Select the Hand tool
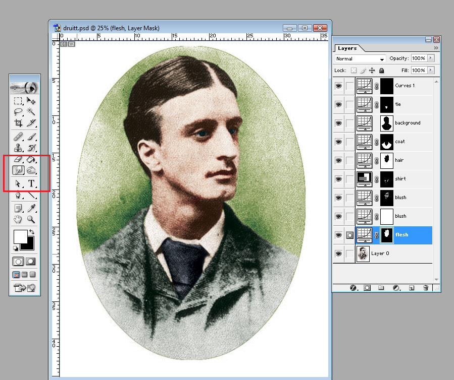Image resolution: width=454 pixels, height=380 pixels. pos(18,219)
